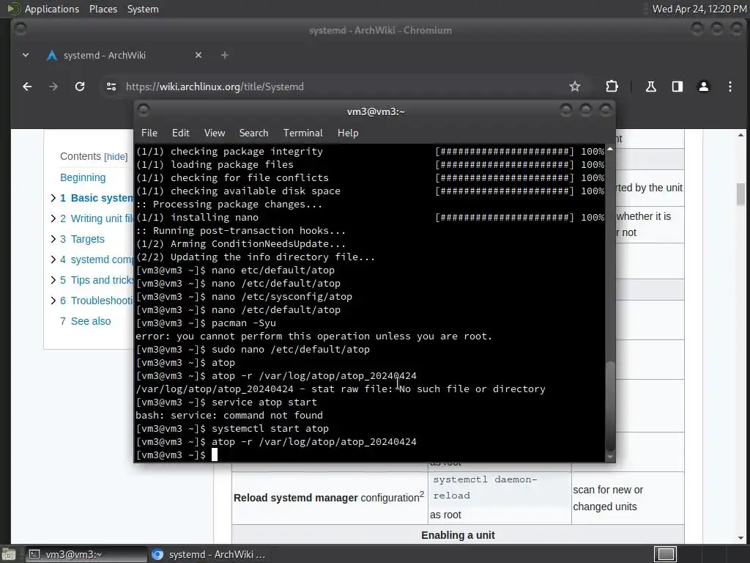Screen dimensions: 750x563
Task: Open the Applications menu
Action: (52, 9)
